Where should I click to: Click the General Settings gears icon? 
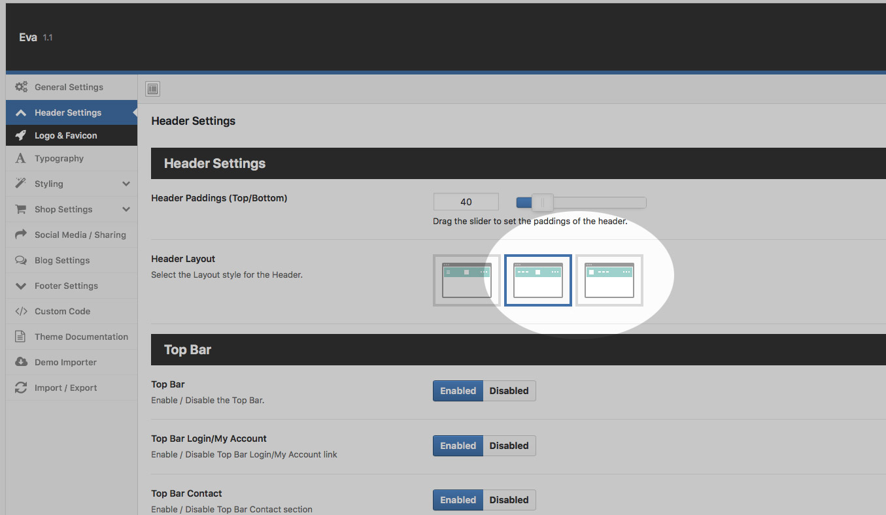22,87
